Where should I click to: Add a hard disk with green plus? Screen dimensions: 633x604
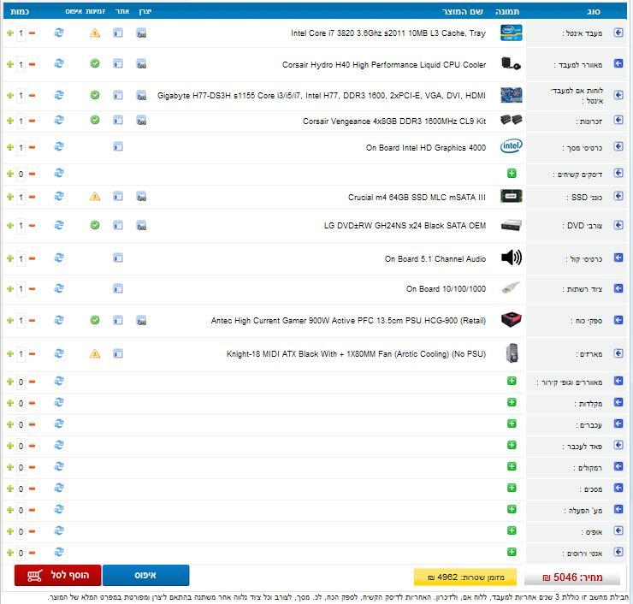tap(512, 174)
